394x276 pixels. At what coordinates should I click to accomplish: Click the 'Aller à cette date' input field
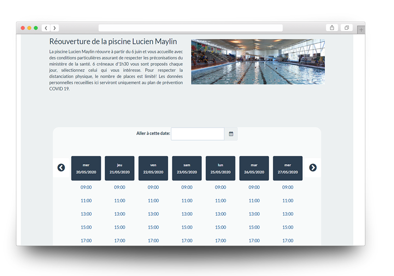click(x=198, y=134)
